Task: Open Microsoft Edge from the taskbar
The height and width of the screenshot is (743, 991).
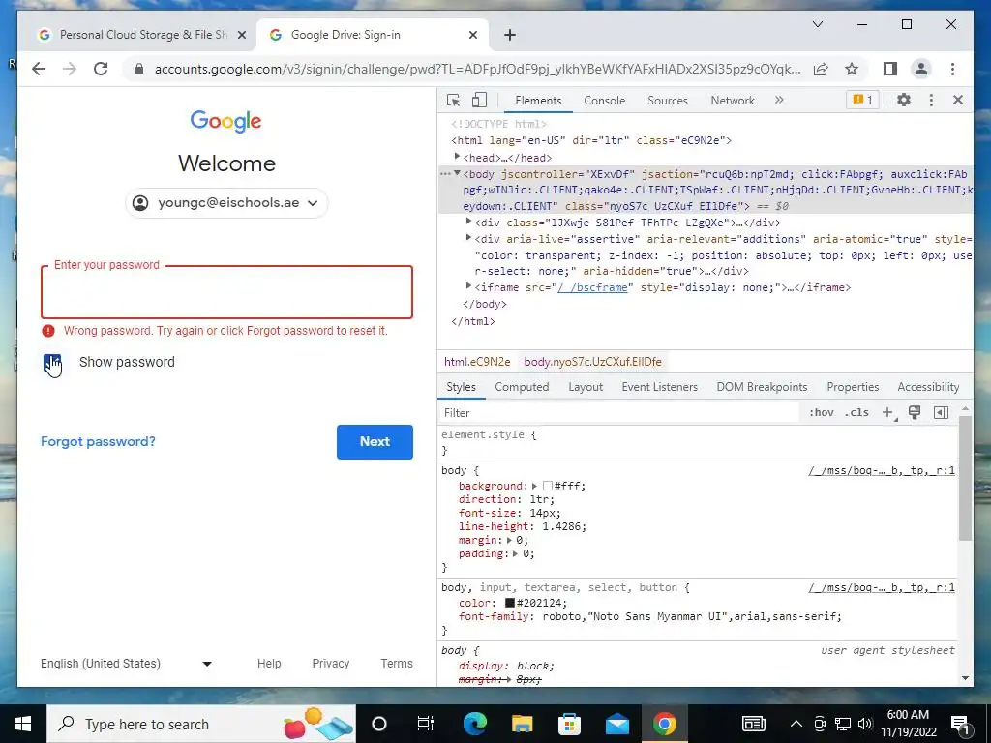Action: pyautogui.click(x=474, y=724)
